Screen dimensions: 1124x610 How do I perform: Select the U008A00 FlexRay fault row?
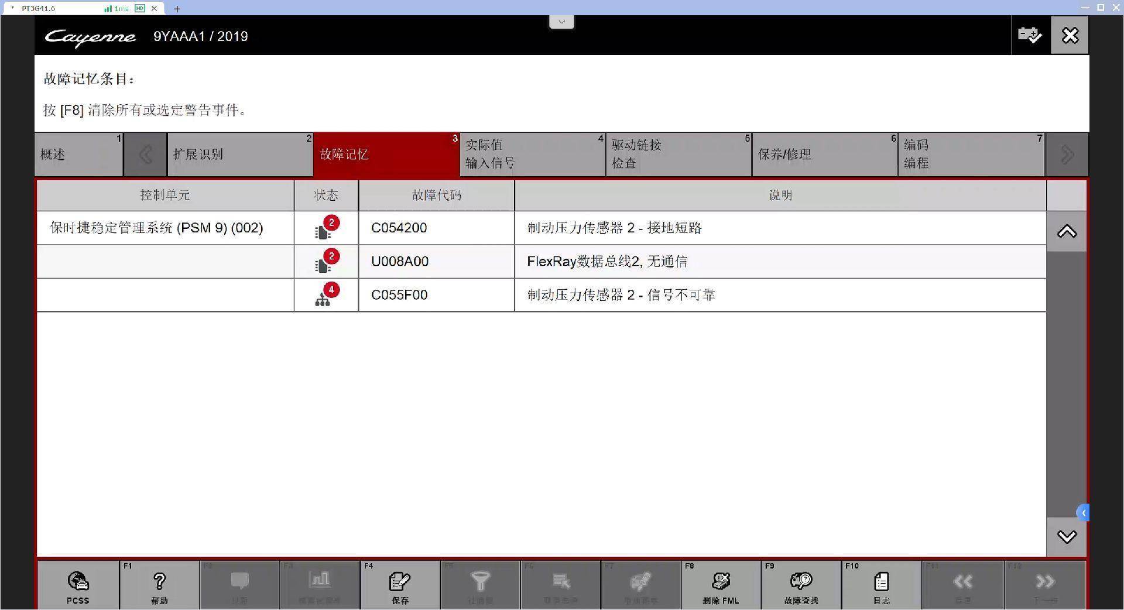pyautogui.click(x=606, y=262)
